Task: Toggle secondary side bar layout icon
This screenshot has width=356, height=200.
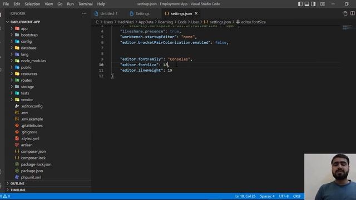Action: (313, 4)
